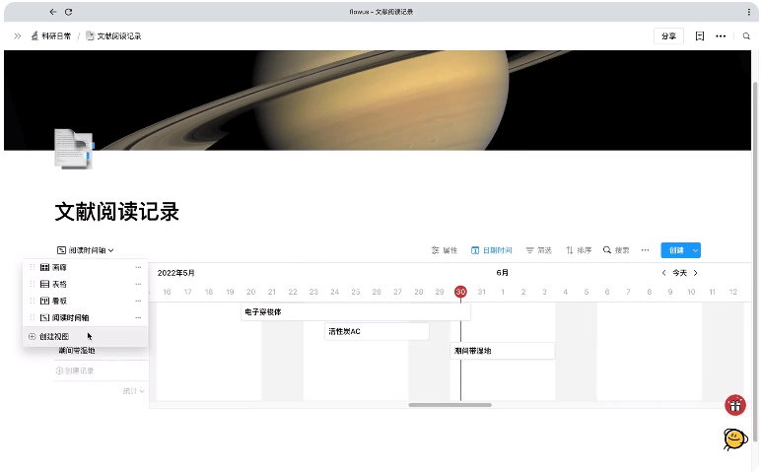The image size is (761, 472).
Task: Click date 31 in timeline header
Action: point(481,292)
